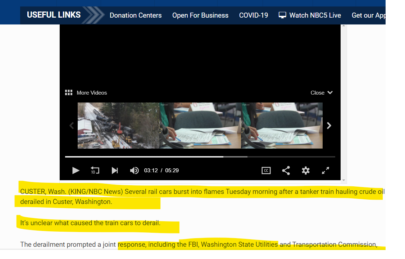Screen dimensions: 405x259
Task: Open the last desk paperwork video thumbnail
Action: (x=282, y=126)
